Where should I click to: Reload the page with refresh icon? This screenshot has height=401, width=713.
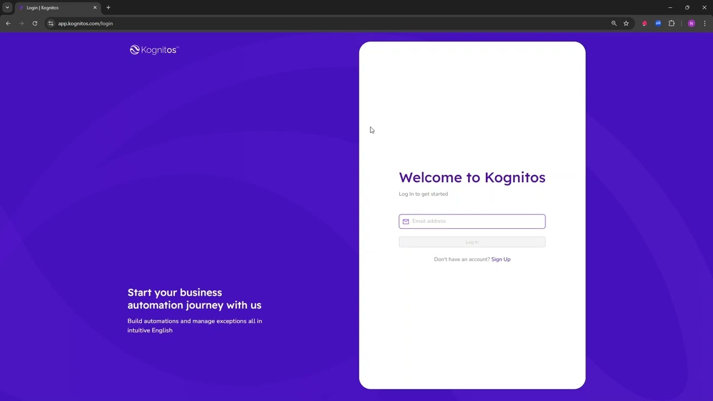[35, 23]
